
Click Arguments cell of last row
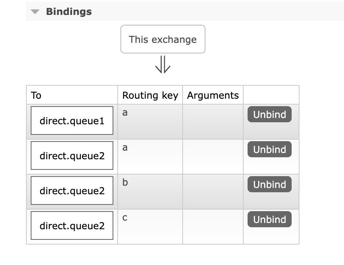pyautogui.click(x=213, y=226)
